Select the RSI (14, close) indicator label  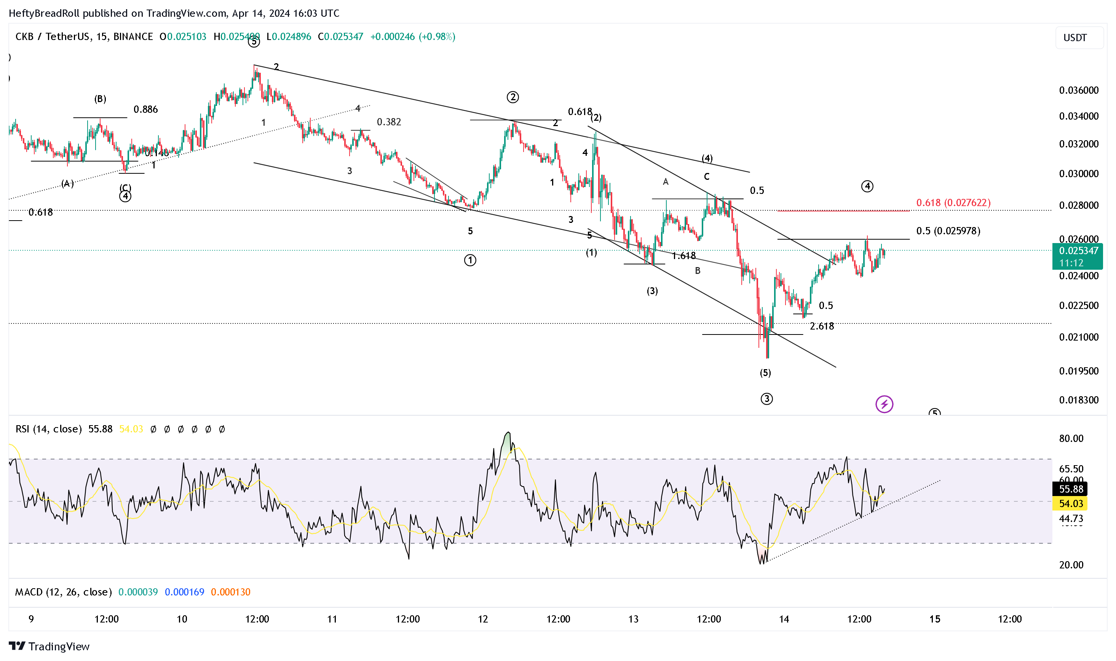coord(48,429)
